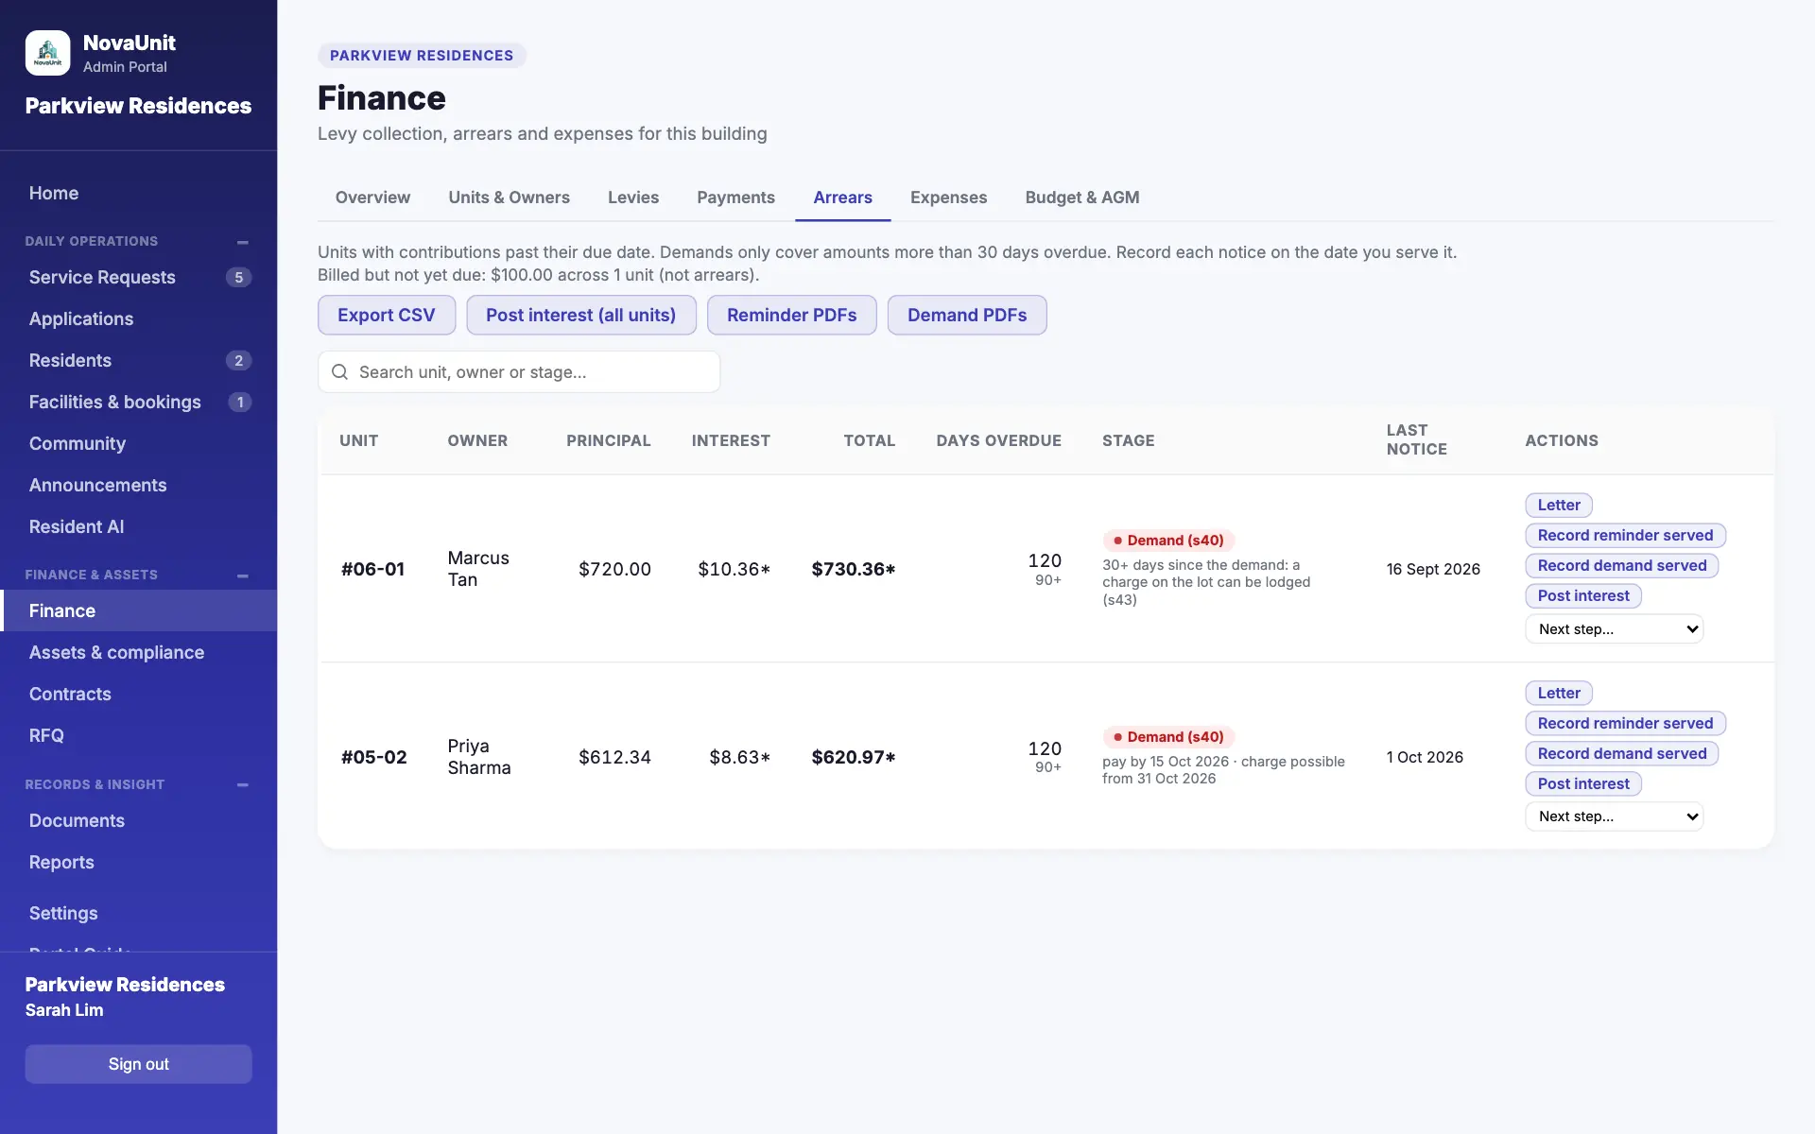
Task: Click the Demand (s40) badge for #06-01
Action: pyautogui.click(x=1168, y=541)
